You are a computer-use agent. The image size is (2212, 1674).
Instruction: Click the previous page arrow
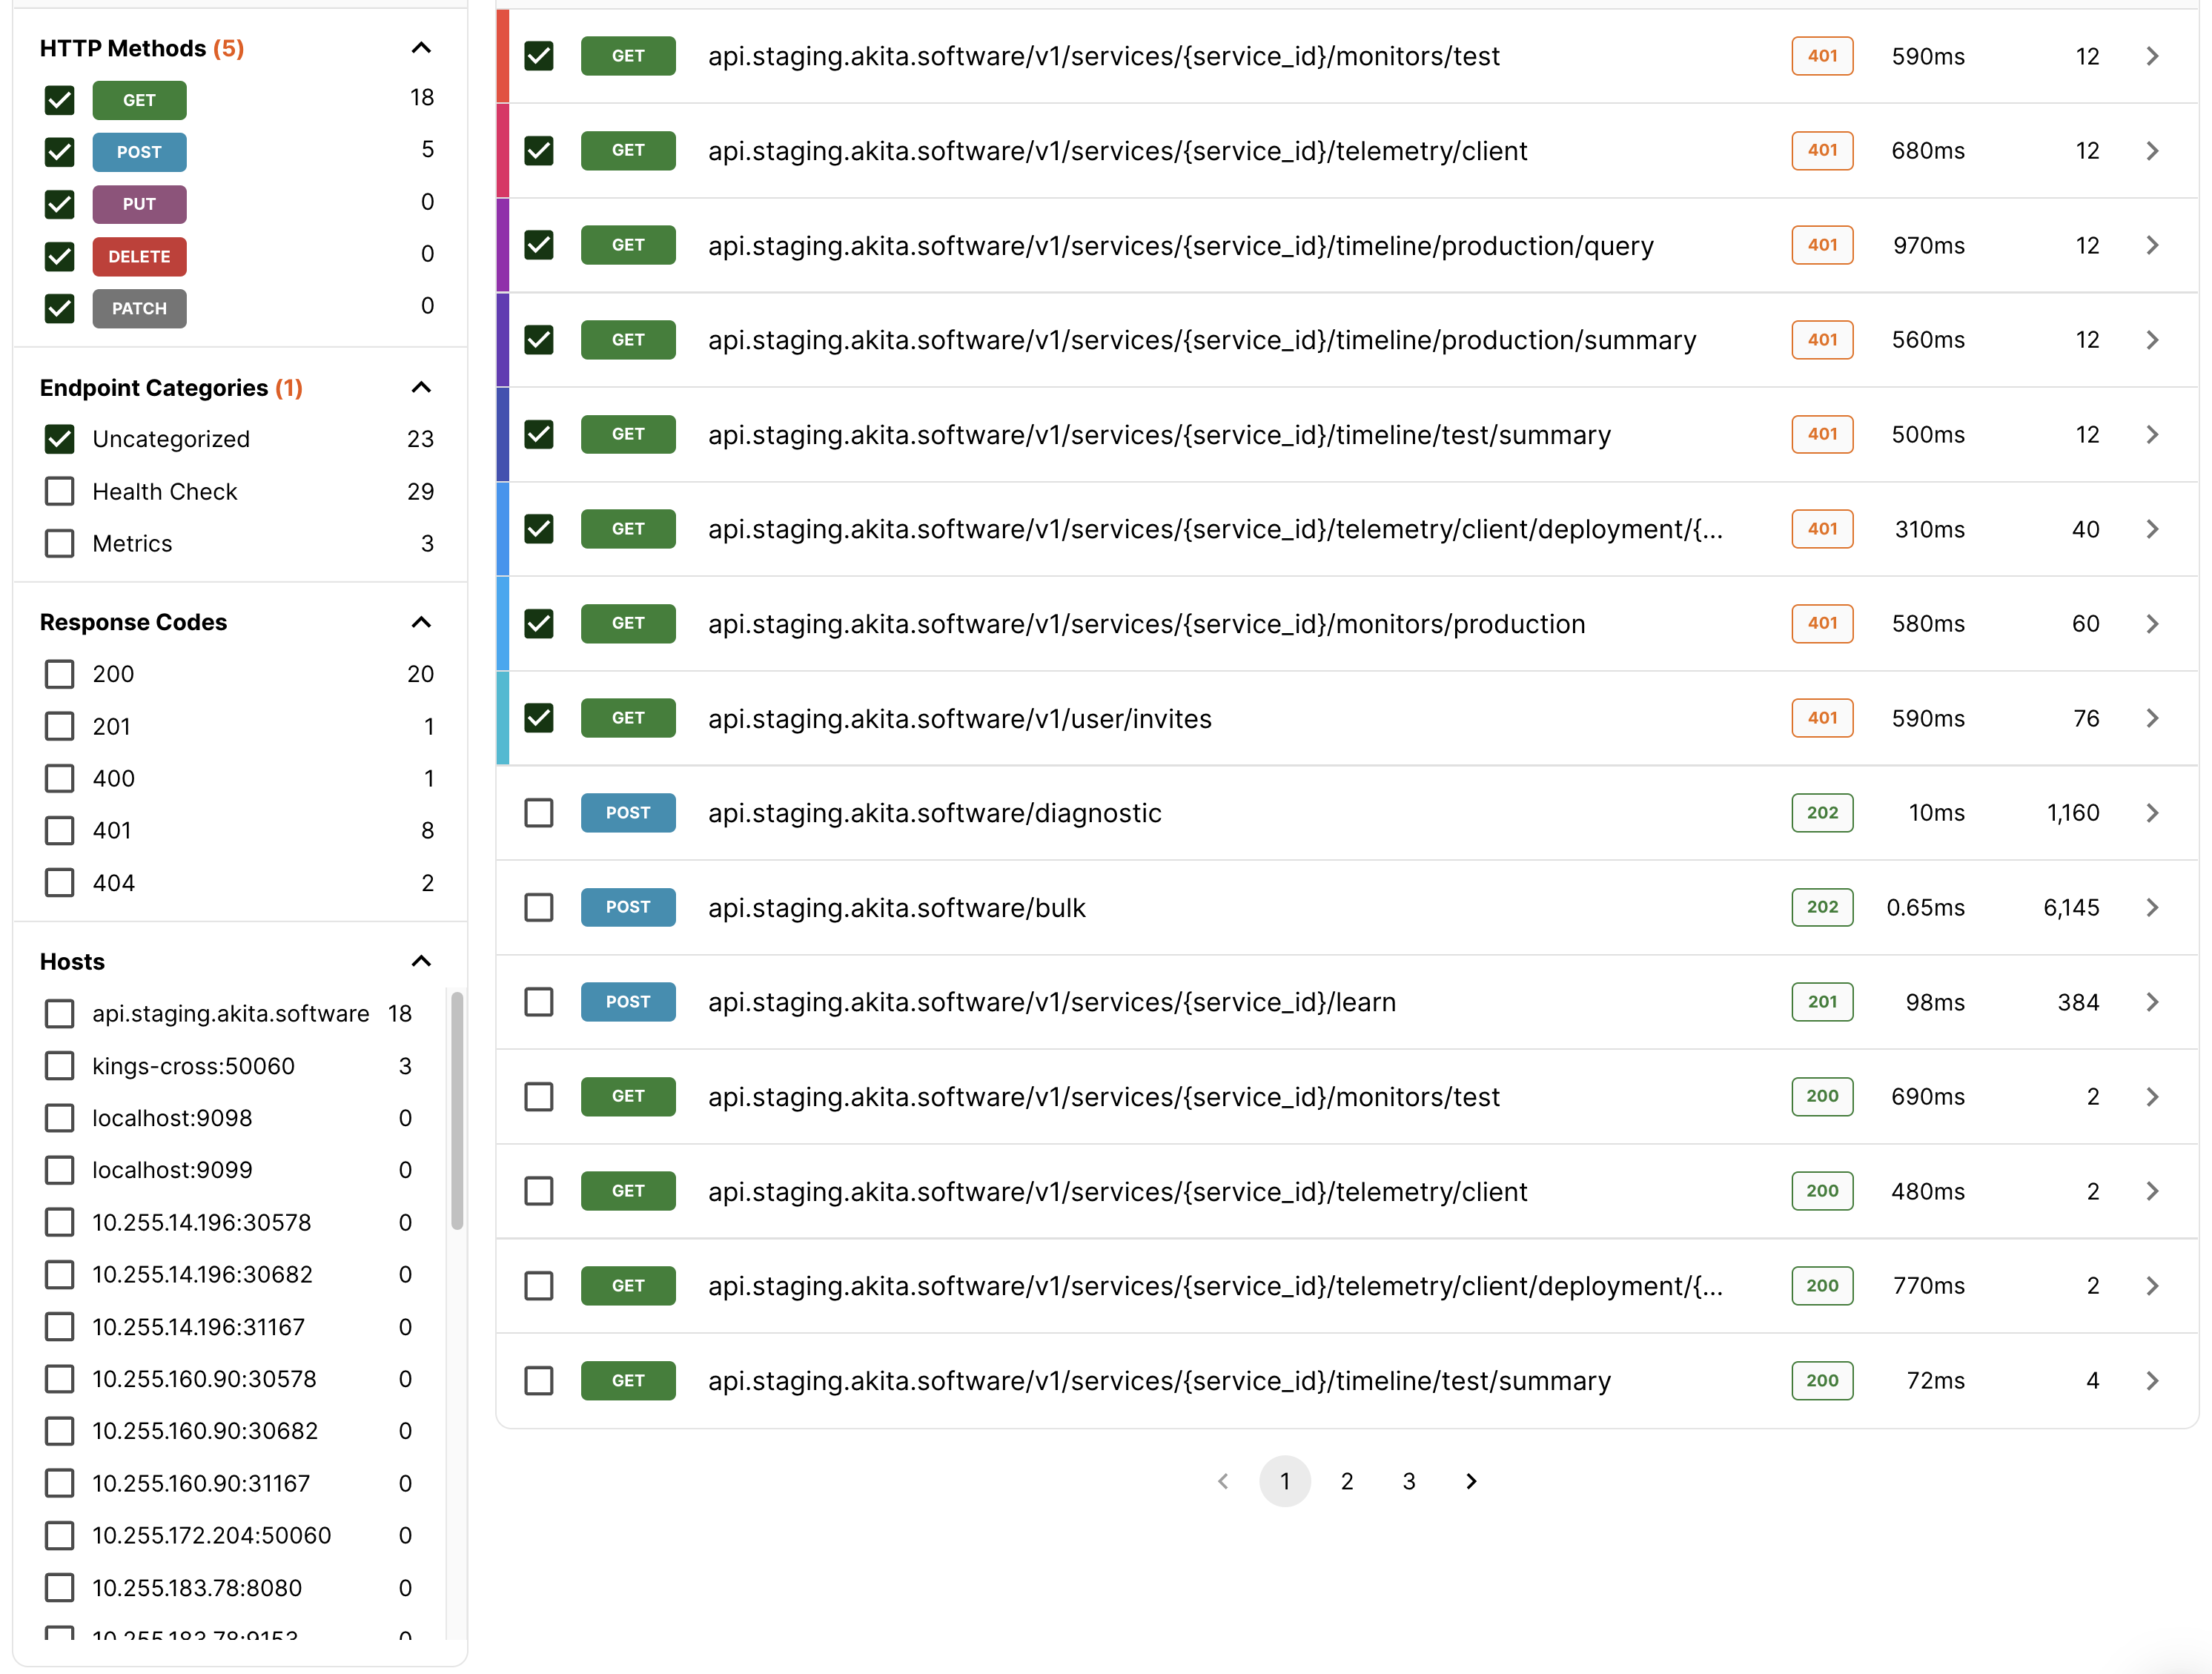pos(1222,1481)
